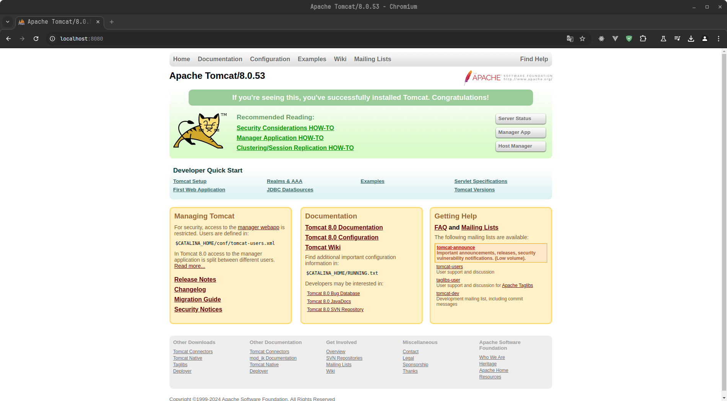Open the React DevTools extension icon
Screen dimensions: 727x401
tap(601, 39)
